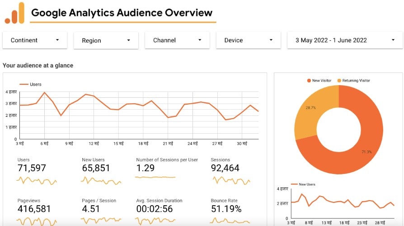
Task: Click the New Users value 65,851
Action: click(96, 168)
